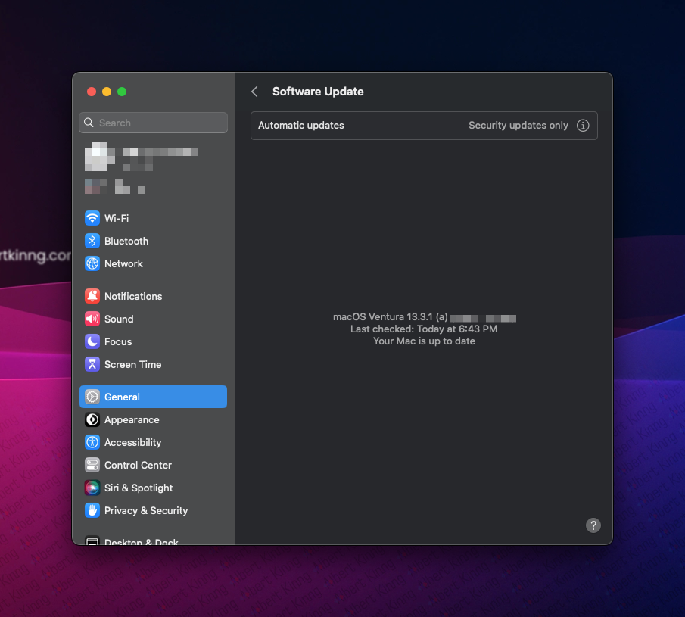Image resolution: width=685 pixels, height=617 pixels.
Task: Open Notifications label in sidebar
Action: (133, 296)
